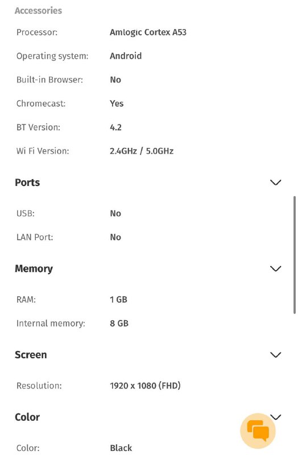Collapse the Screen section chevron
Image resolution: width=298 pixels, height=455 pixels.
[275, 355]
